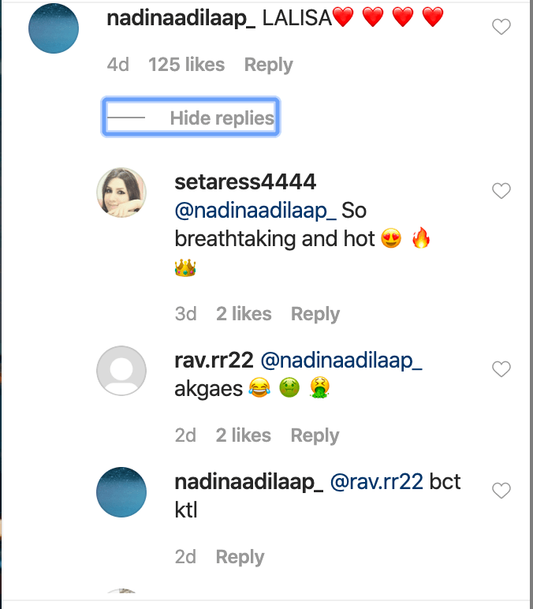
Task: Click nadinaadilaap_'s avatar on 'bct ktl' reply
Action: click(x=121, y=492)
